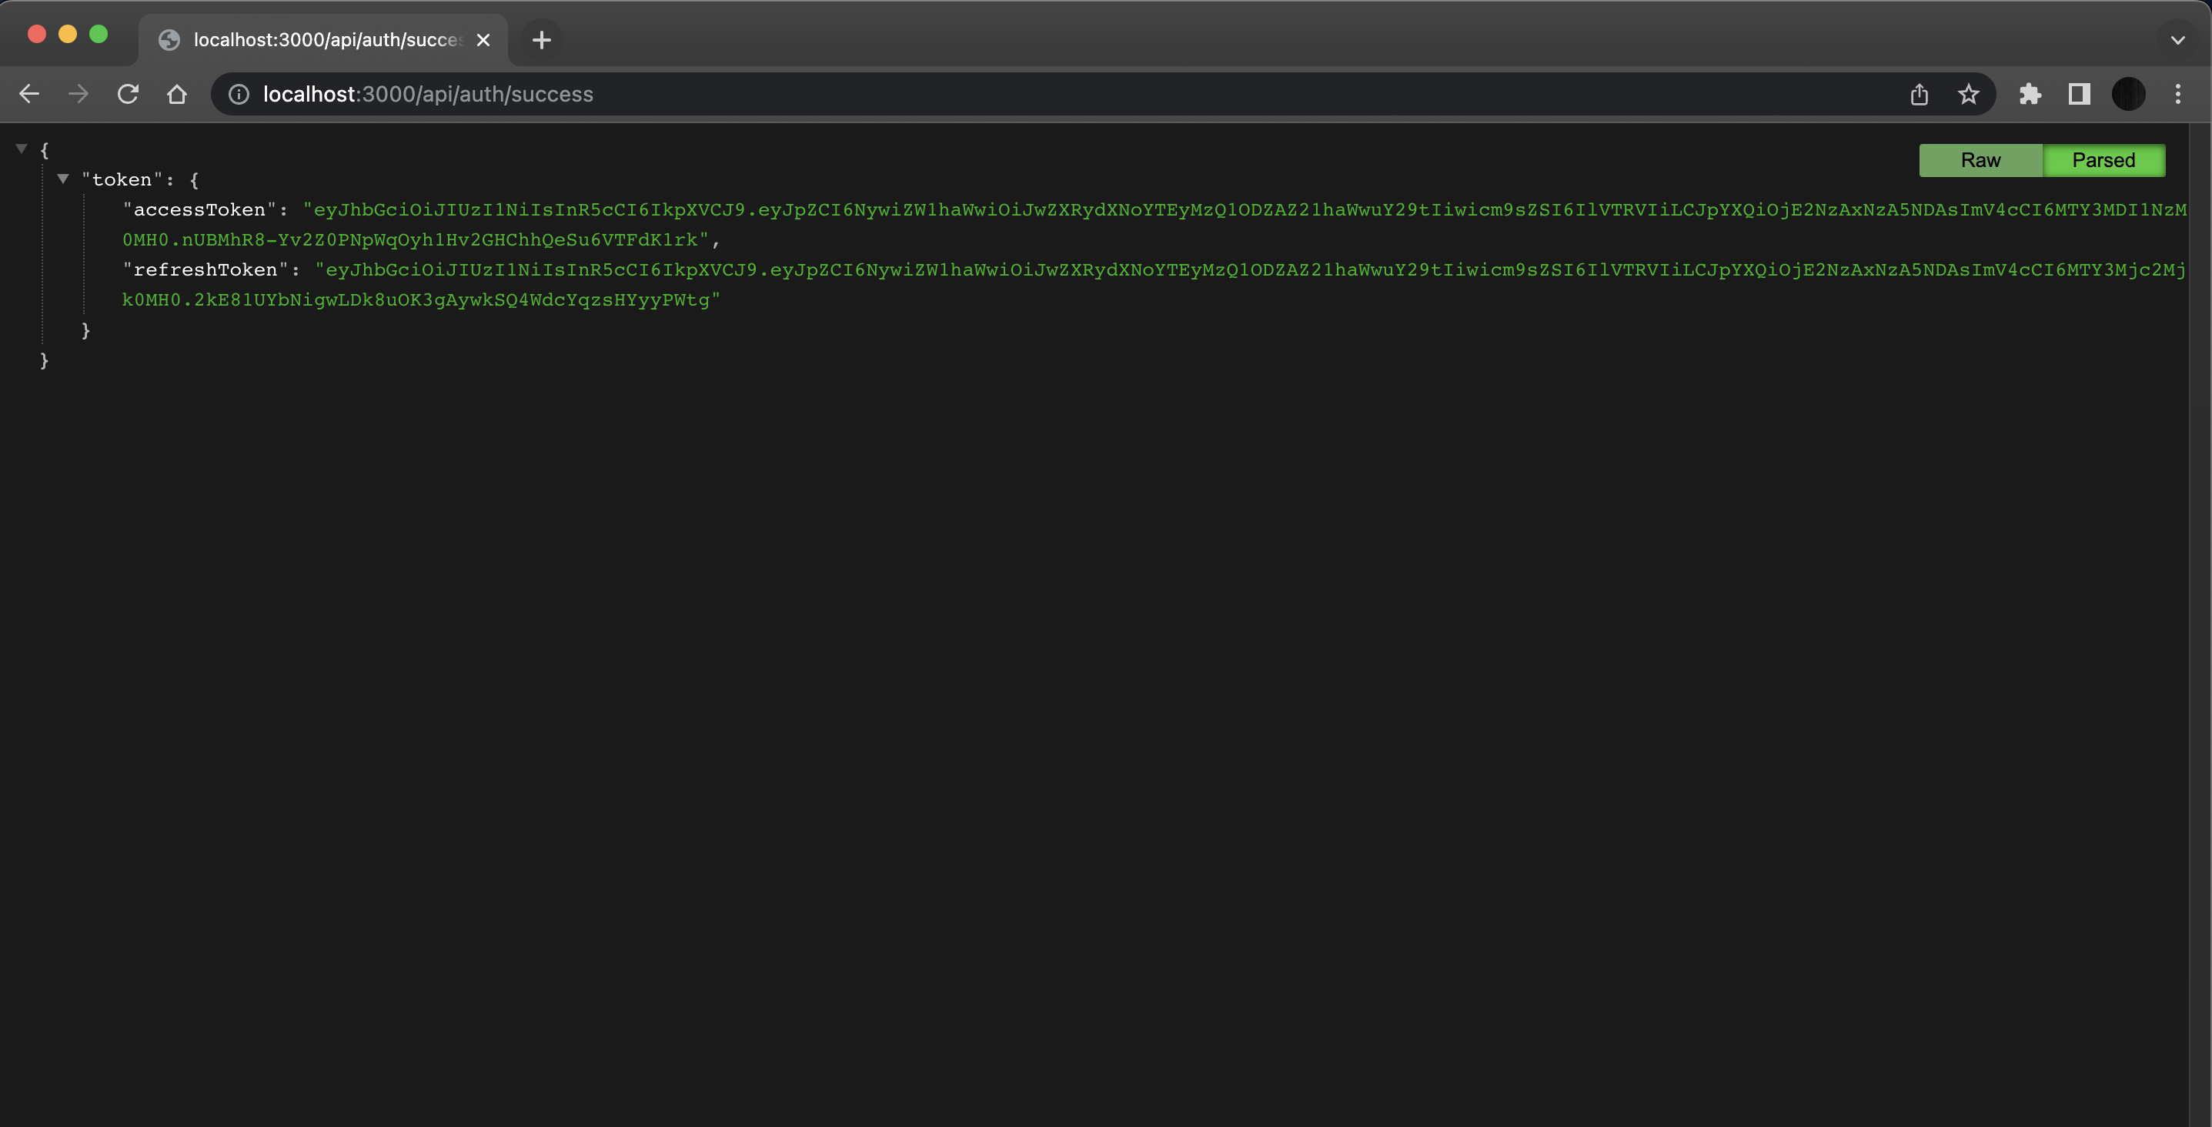Bookmark this page with the star
This screenshot has height=1127, width=2212.
click(x=1968, y=95)
